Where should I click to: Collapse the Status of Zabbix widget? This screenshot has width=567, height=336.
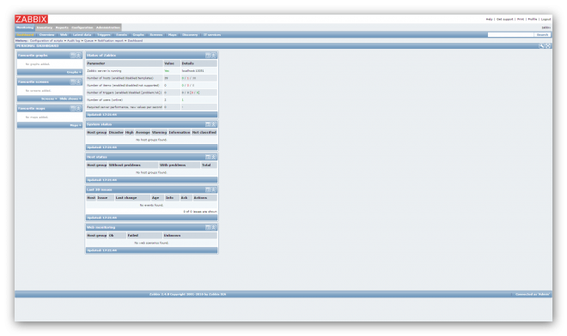coord(214,55)
